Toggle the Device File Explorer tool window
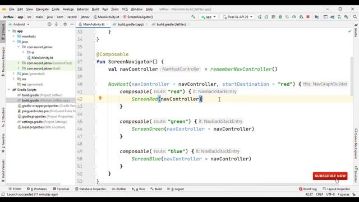 click(x=356, y=144)
